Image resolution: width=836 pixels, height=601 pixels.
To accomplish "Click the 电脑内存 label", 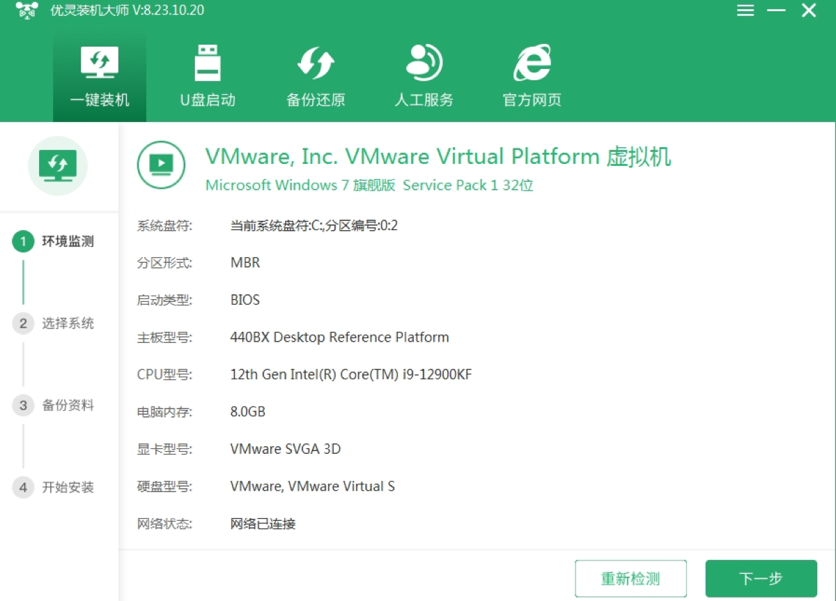I will point(164,412).
